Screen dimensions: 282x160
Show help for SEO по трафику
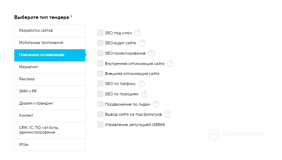coord(142,84)
